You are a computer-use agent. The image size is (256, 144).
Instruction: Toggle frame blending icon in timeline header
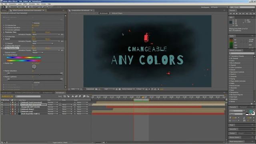76,96
